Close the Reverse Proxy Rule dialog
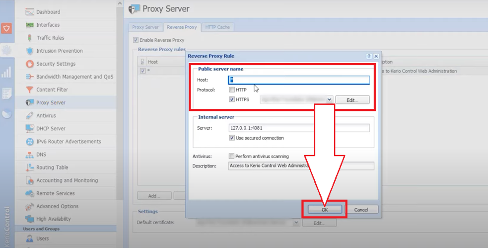 coord(376,56)
